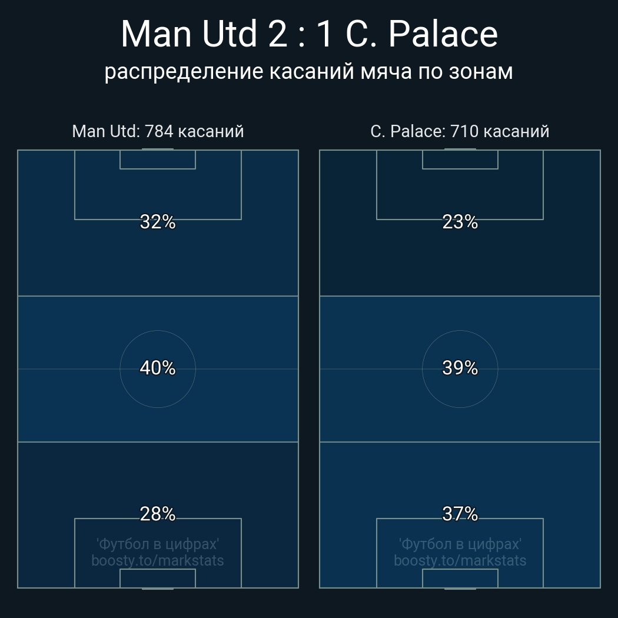Click the subtitle "распределение касаний мяча по зонам"
The width and height of the screenshot is (618, 618).
tap(309, 71)
